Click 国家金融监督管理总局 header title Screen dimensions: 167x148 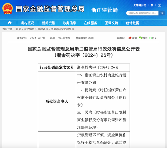50,9
